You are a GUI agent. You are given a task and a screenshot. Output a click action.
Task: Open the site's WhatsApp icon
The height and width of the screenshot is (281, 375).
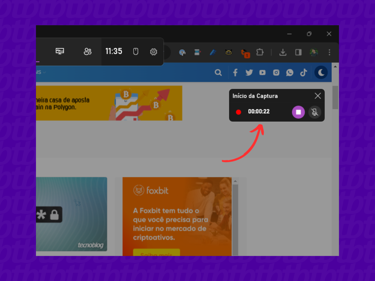(x=290, y=72)
